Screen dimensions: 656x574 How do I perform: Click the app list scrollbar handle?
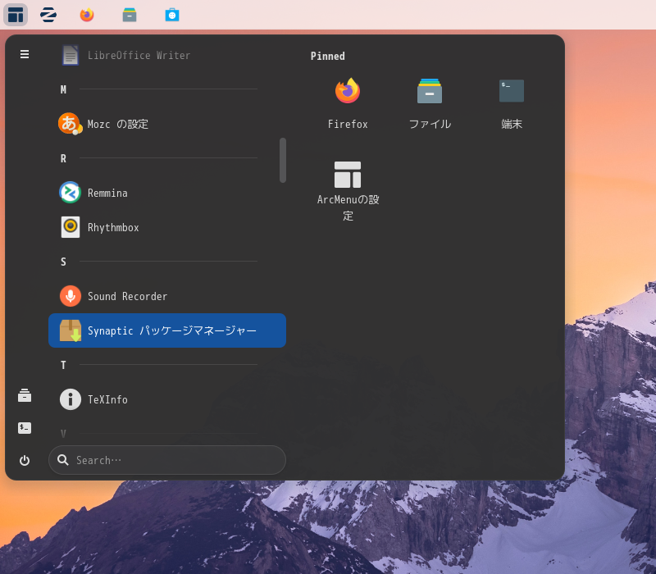tap(283, 160)
